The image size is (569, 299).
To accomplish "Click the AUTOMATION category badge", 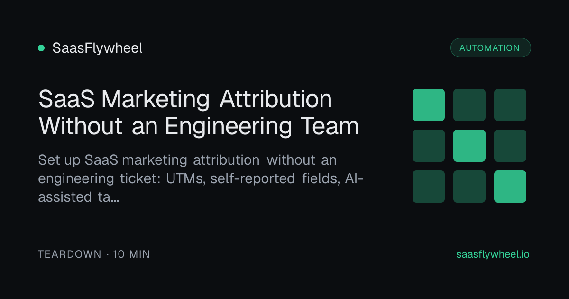I will 490,48.
